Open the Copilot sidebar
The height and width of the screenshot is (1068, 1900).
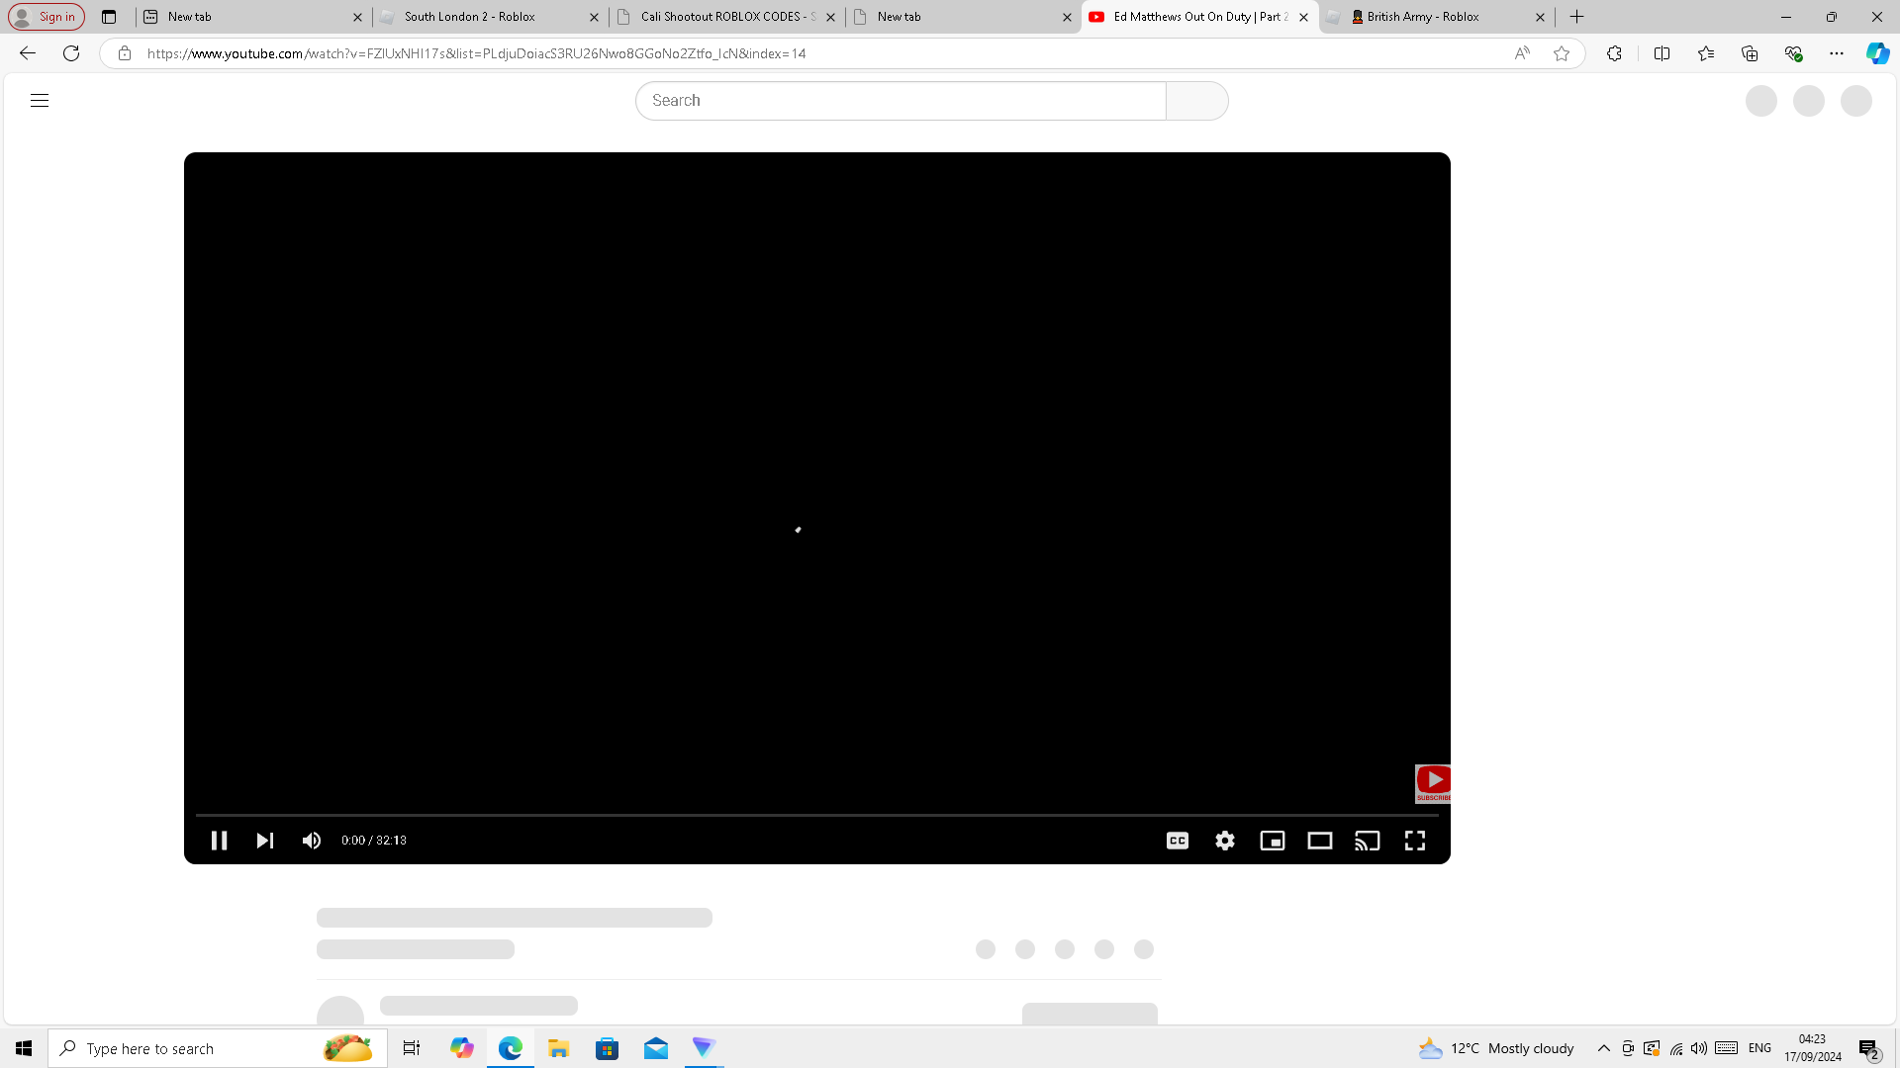[1877, 53]
